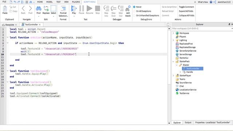Click the Paste clipboard icon

(5, 9)
